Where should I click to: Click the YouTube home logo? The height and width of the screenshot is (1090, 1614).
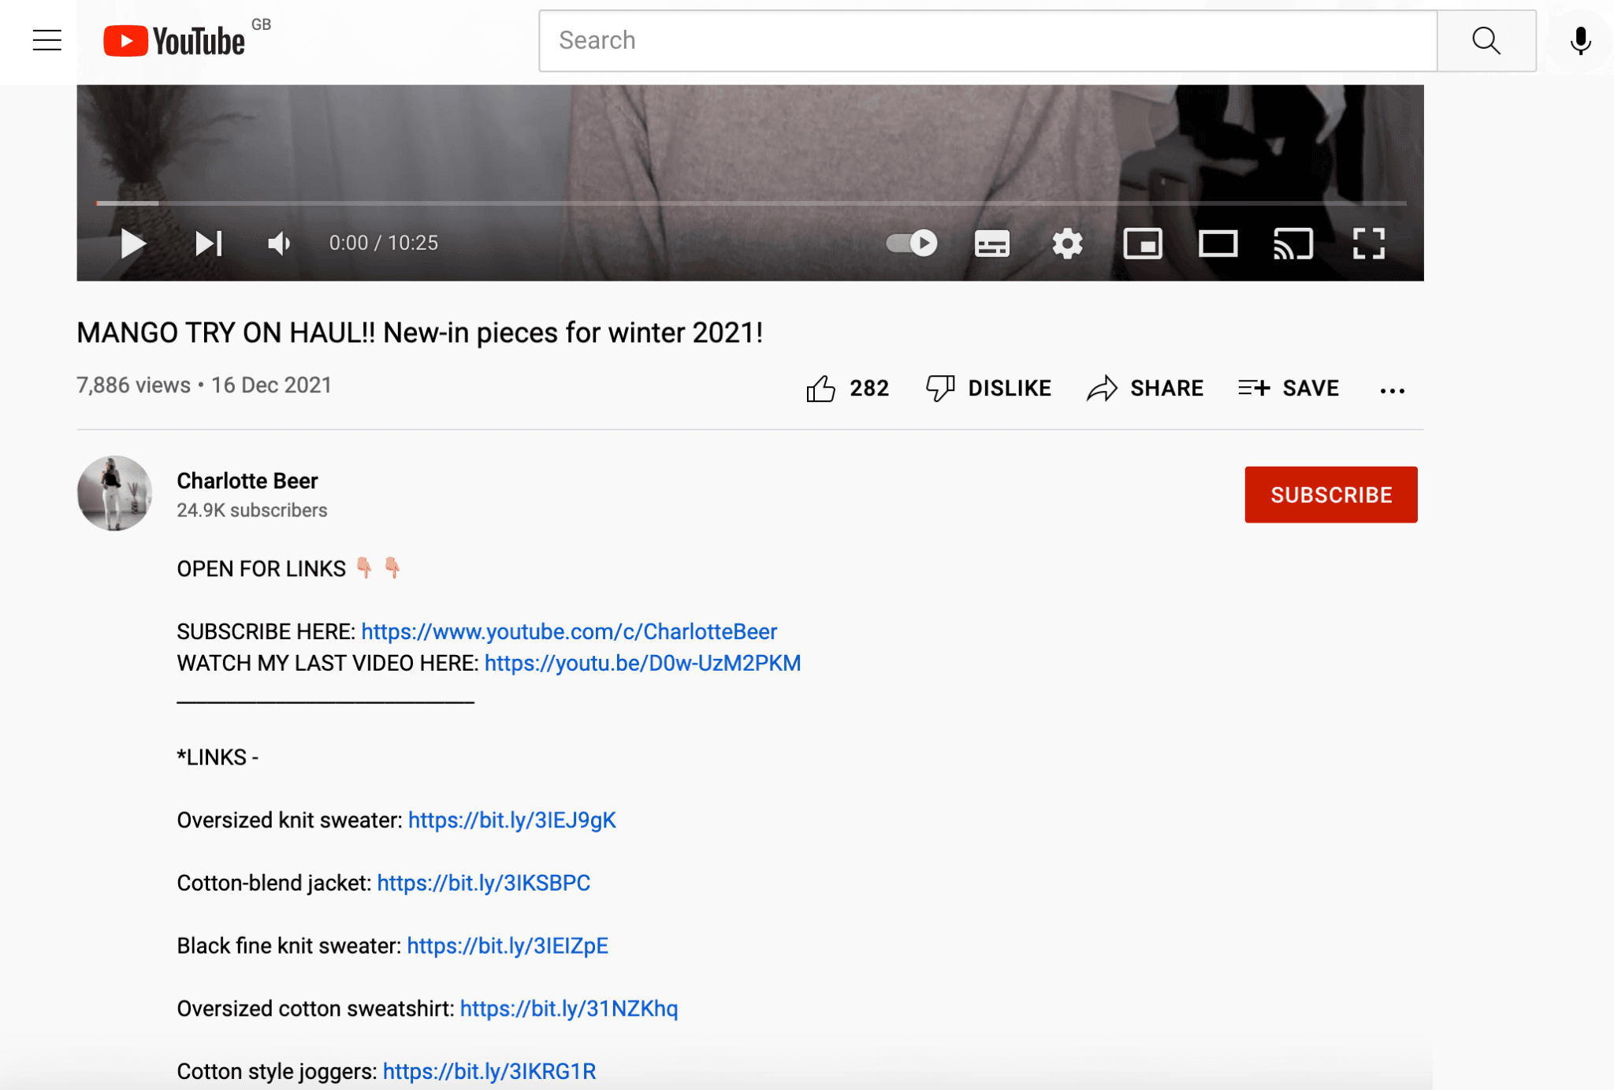[x=175, y=41]
